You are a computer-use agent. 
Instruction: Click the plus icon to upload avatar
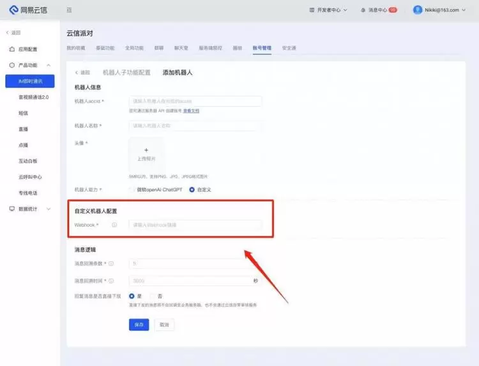point(146,149)
